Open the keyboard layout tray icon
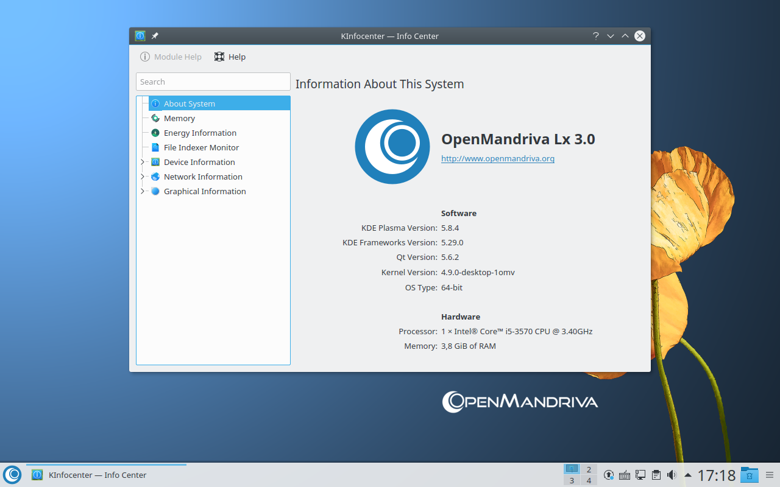780x487 pixels. (624, 475)
